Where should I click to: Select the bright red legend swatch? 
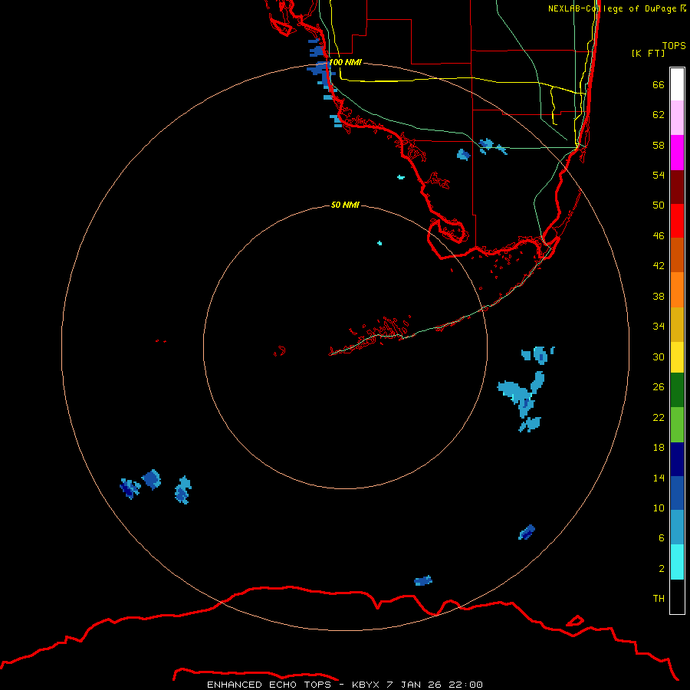[677, 221]
